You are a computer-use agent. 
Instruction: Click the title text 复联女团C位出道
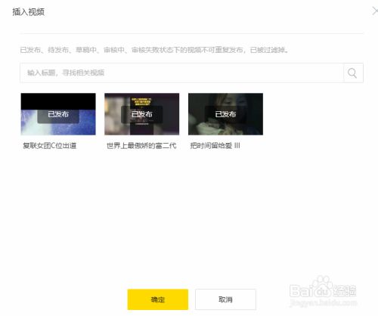pos(50,146)
